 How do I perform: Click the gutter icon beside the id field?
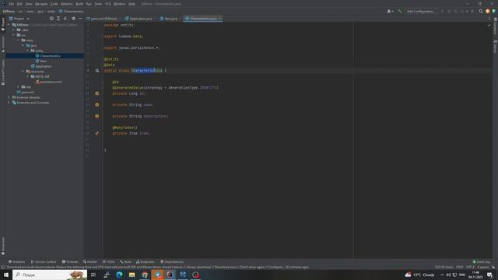point(96,93)
